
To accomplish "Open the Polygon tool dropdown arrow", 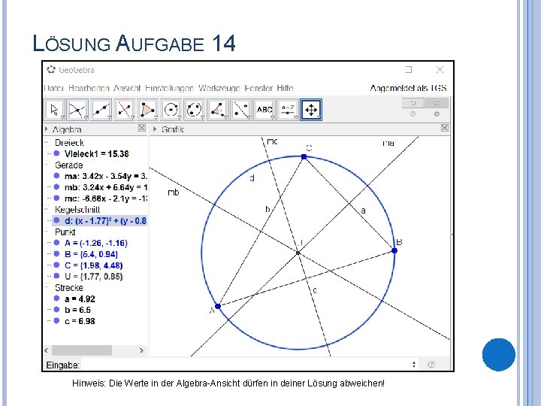I will [x=156, y=118].
